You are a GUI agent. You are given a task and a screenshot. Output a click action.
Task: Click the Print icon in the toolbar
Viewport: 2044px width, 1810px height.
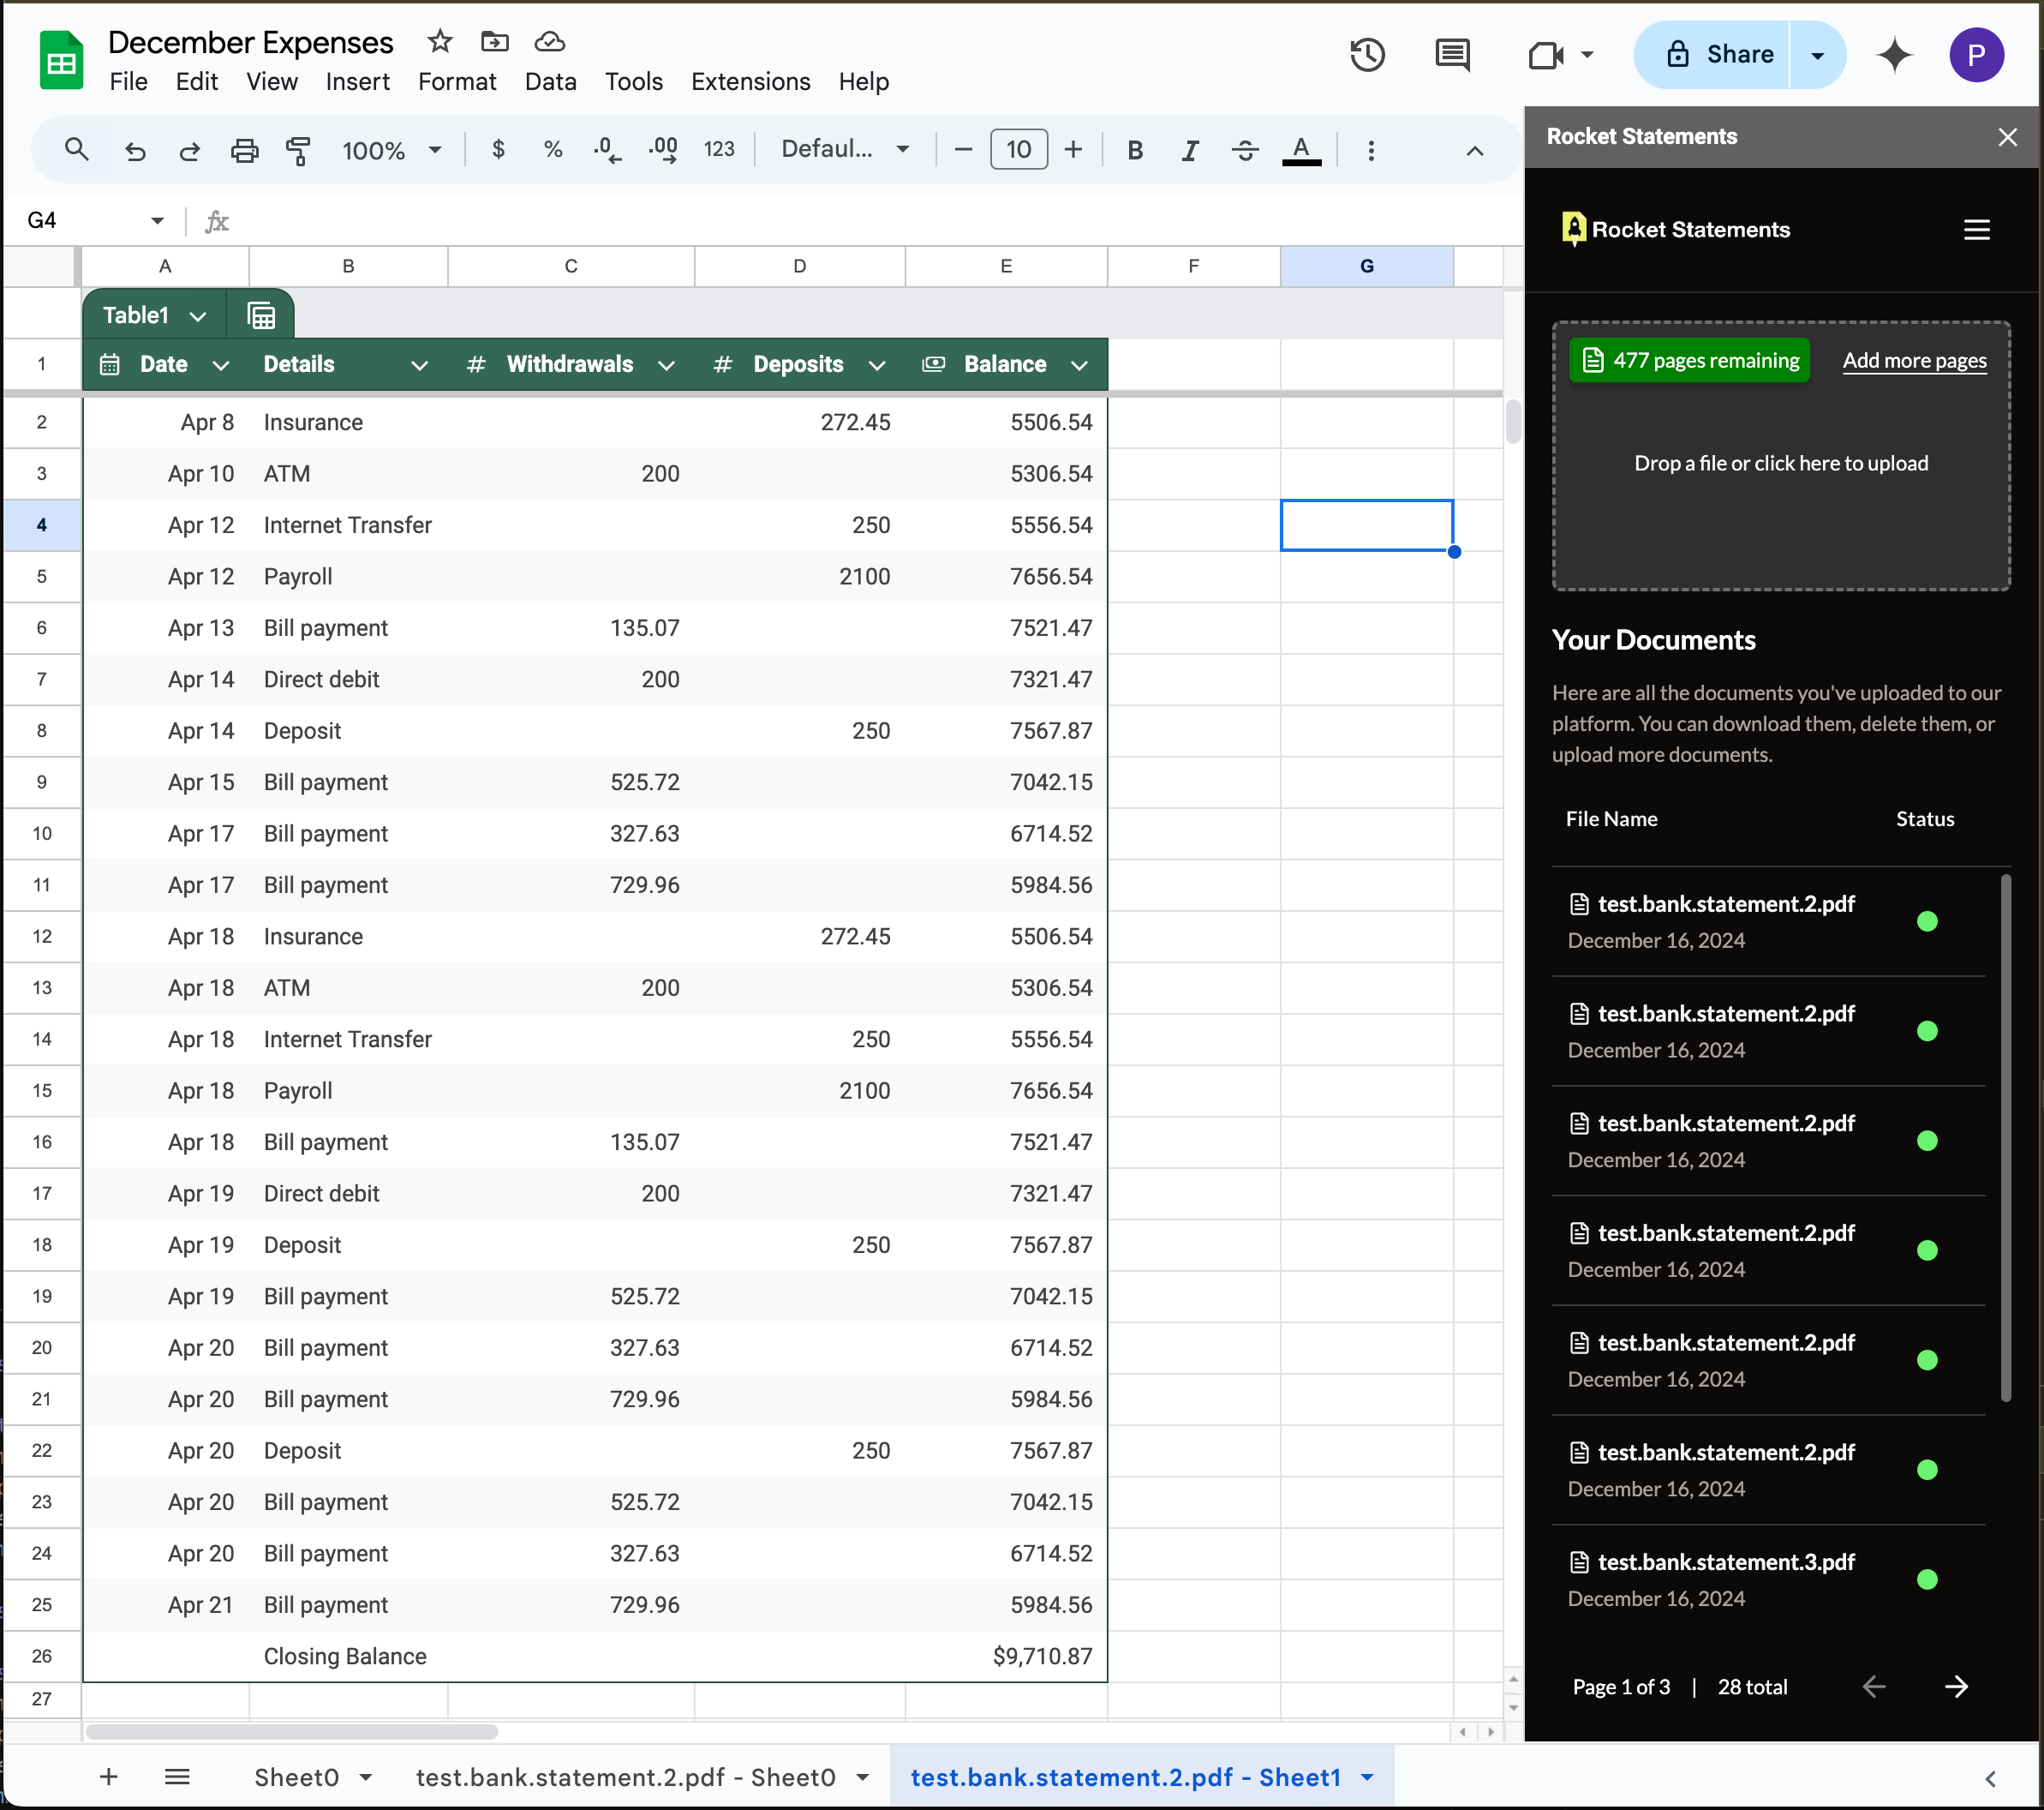click(245, 150)
